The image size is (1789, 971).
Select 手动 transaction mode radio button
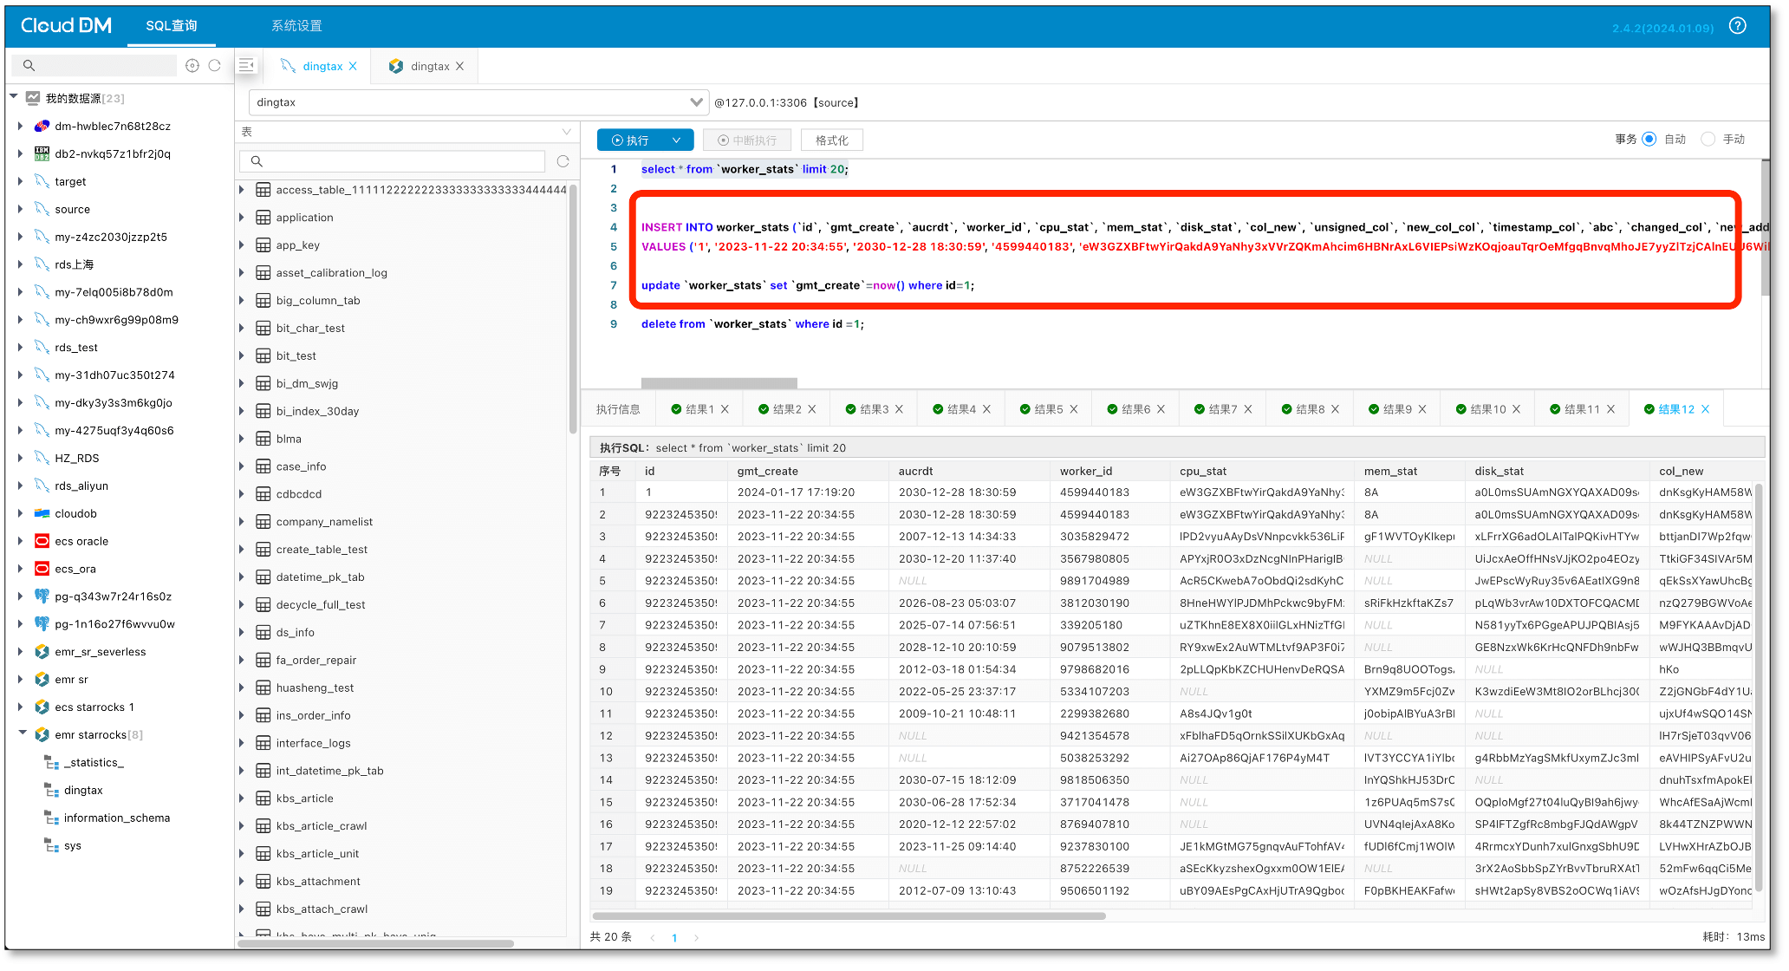[1708, 140]
